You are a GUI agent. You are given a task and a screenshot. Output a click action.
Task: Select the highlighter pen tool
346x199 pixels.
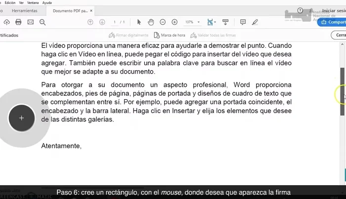pyautogui.click(x=255, y=22)
